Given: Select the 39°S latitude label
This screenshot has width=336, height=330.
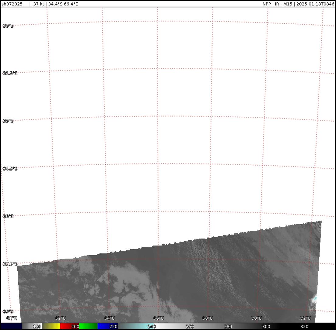Looking at the screenshot, I should 8,311.
